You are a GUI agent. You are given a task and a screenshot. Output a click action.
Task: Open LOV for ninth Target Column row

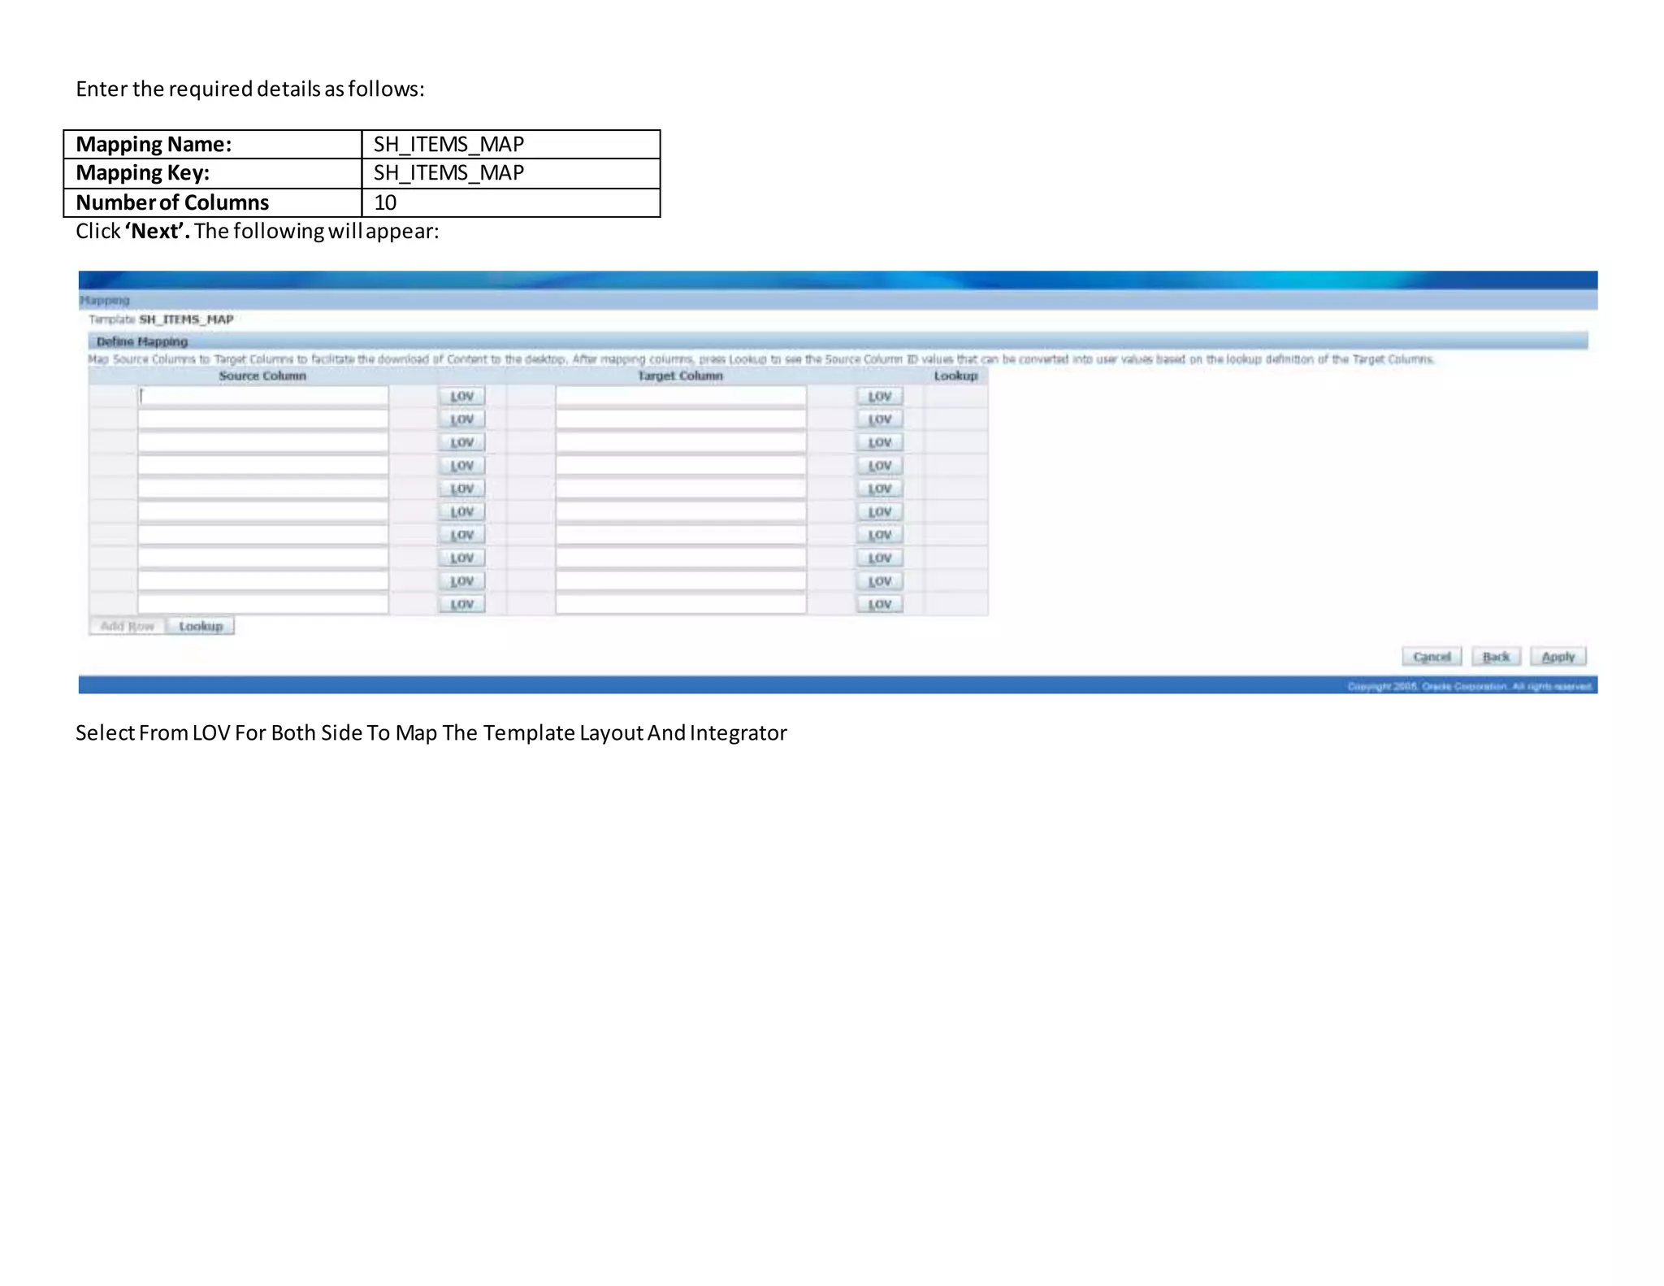pyautogui.click(x=880, y=581)
